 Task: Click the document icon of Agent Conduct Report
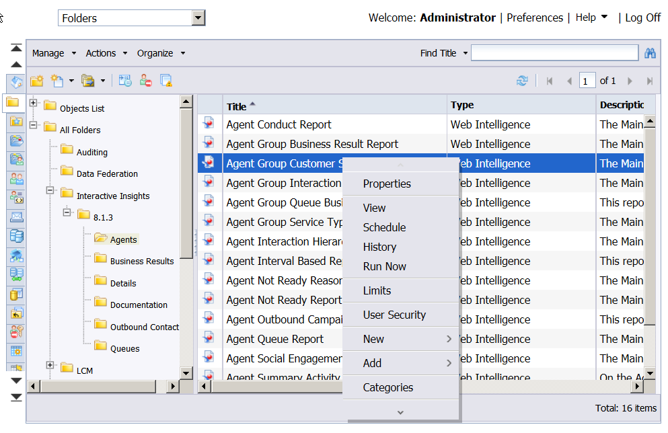(x=209, y=124)
